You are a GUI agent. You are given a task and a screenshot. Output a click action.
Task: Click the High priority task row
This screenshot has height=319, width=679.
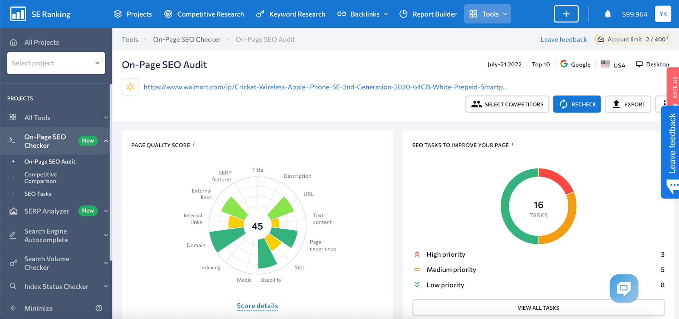(x=539, y=254)
